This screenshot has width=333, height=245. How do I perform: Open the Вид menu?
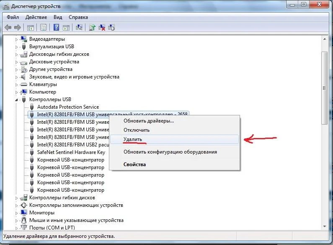(x=58, y=17)
